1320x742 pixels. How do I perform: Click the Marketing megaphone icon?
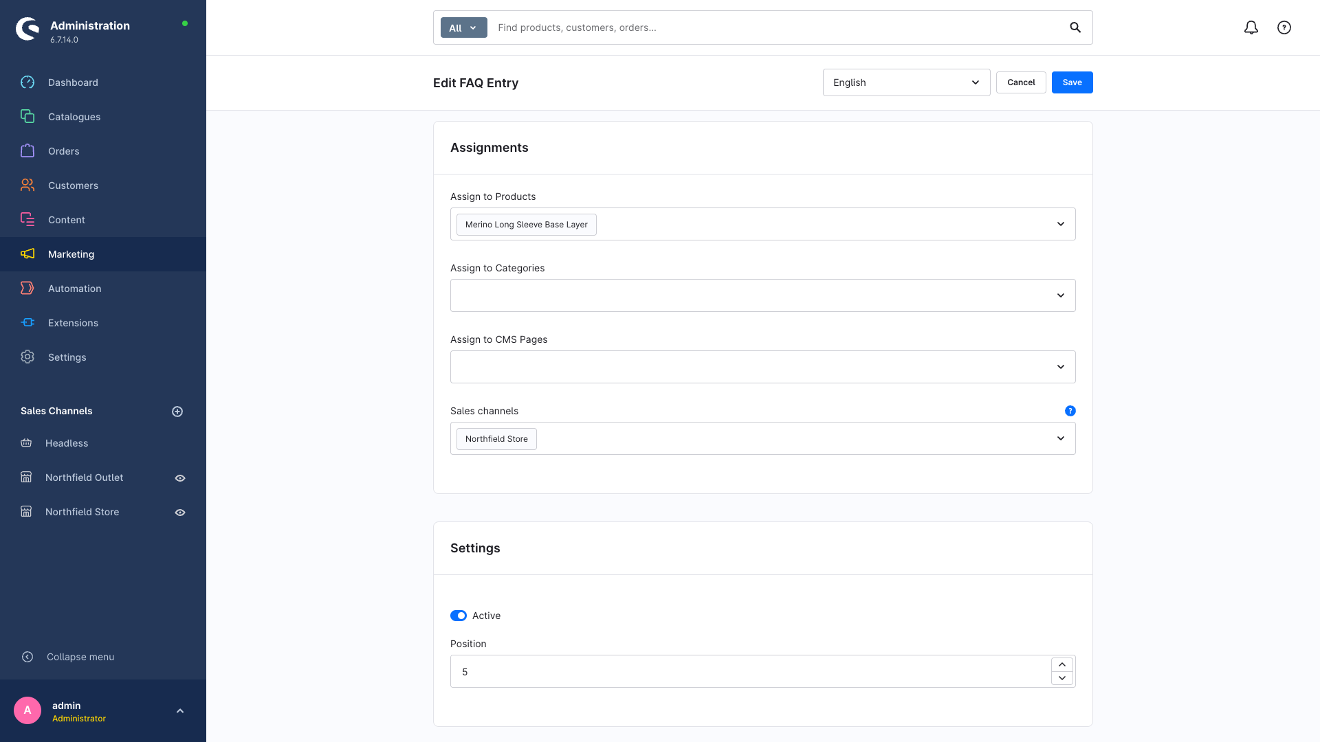(27, 254)
